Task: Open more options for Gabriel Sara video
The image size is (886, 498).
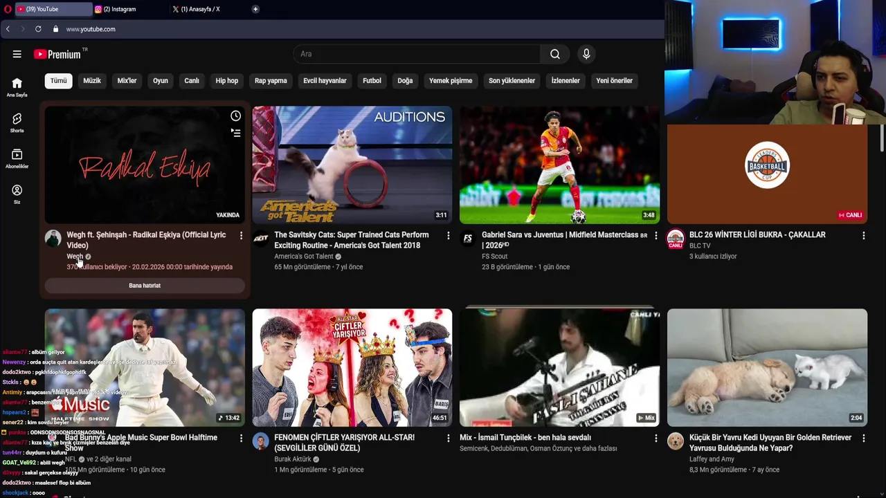Action: pos(656,236)
